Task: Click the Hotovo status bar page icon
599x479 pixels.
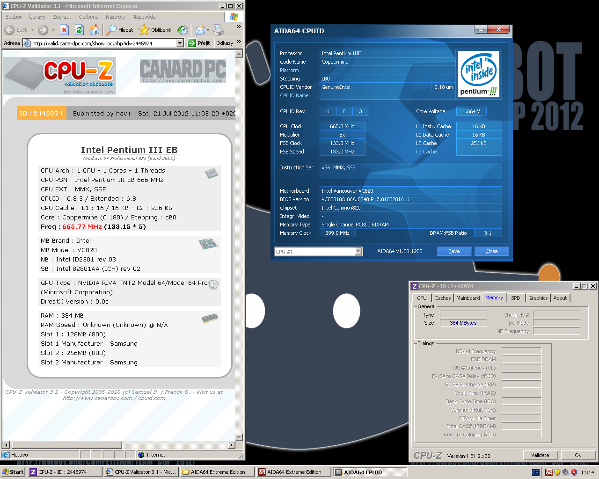Action: (x=6, y=455)
